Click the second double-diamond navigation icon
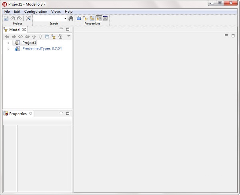 (27, 37)
